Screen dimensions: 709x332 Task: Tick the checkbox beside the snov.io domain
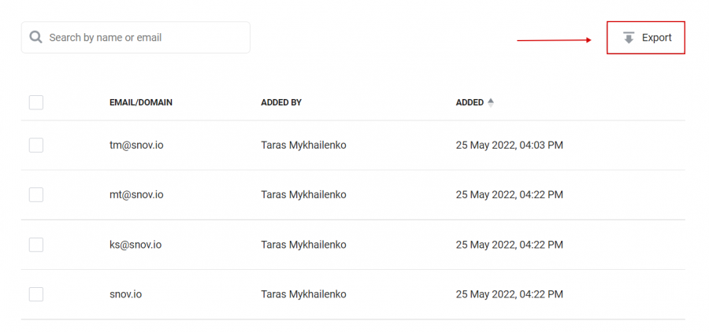(36, 294)
